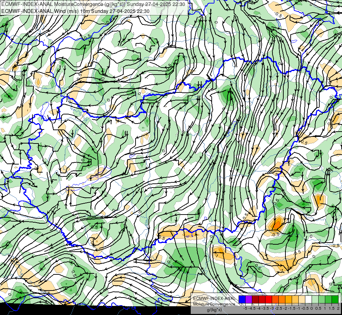
Task: Click the legend scale's 1.5 tick label
Action: (x=332, y=308)
